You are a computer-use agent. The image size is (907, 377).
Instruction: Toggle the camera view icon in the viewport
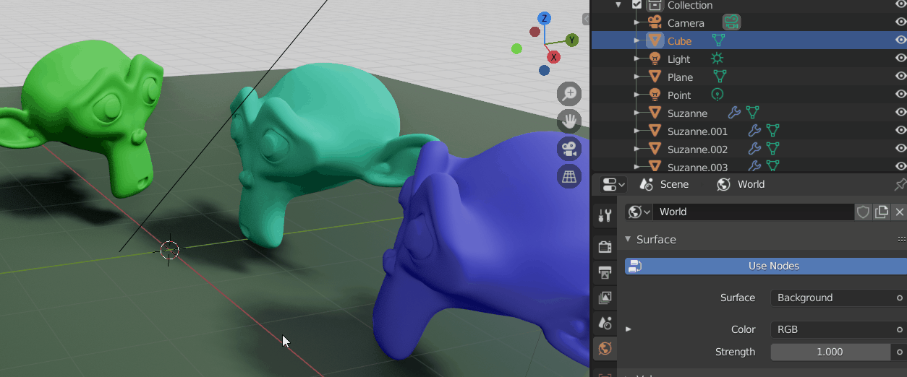point(569,149)
